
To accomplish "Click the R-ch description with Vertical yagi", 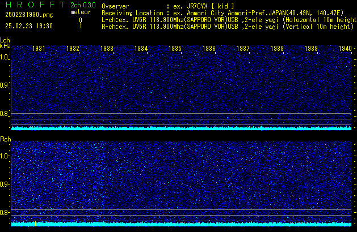I will (228, 27).
